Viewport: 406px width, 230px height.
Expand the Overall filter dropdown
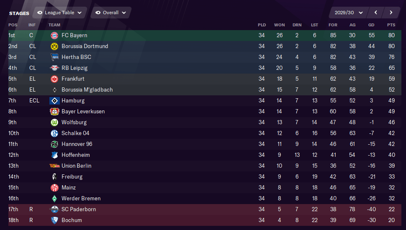[111, 13]
